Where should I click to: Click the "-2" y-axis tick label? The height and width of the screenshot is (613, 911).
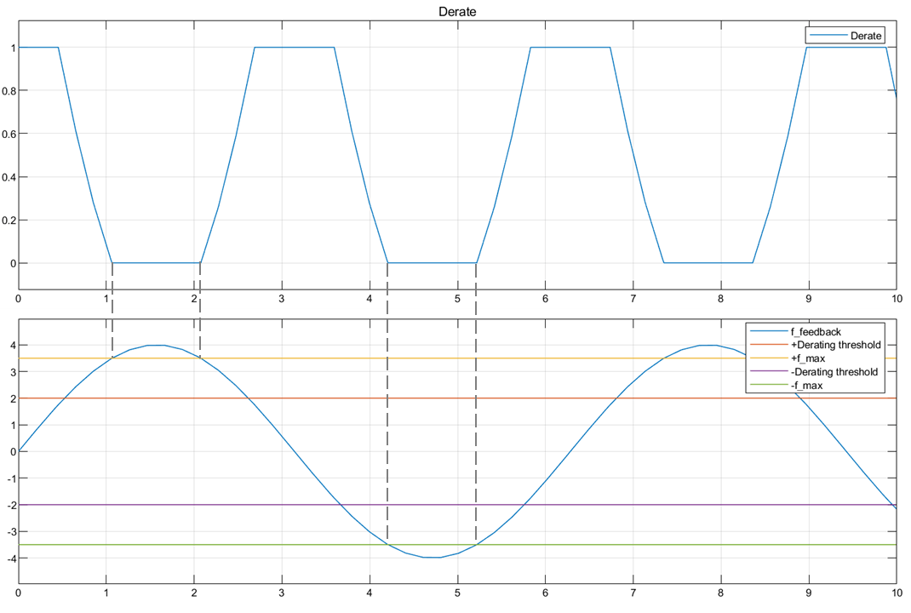(11, 505)
